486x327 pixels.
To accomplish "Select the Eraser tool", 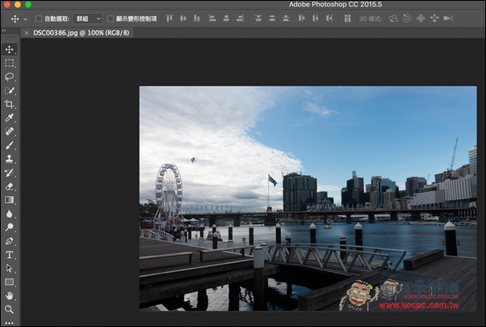I will click(10, 187).
